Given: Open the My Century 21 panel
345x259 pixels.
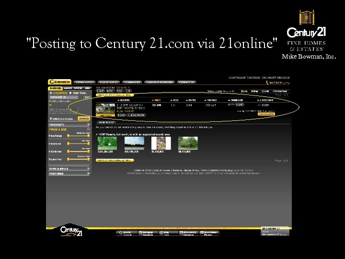Looking at the screenshot, I should (275, 232).
